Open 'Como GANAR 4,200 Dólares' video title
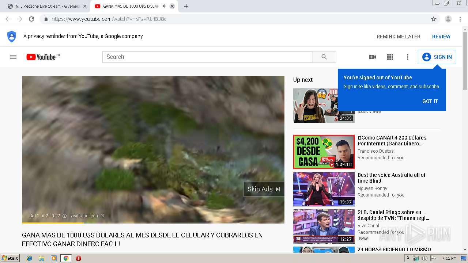The width and height of the screenshot is (468, 263). (x=392, y=141)
